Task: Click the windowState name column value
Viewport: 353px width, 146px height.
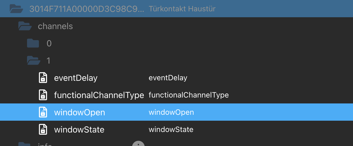Action: click(x=171, y=130)
